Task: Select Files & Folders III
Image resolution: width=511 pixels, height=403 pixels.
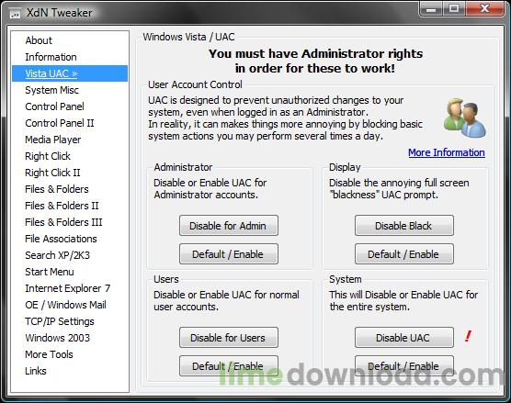Action: 63,222
